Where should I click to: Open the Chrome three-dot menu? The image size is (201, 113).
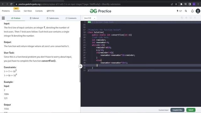(x=198, y=4)
